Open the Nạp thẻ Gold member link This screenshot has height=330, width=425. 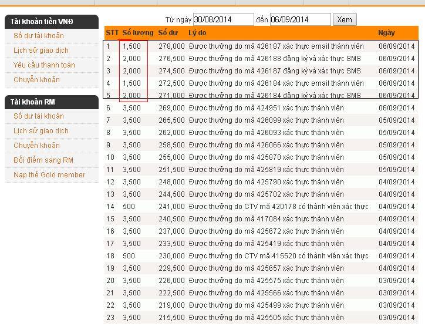coord(49,175)
